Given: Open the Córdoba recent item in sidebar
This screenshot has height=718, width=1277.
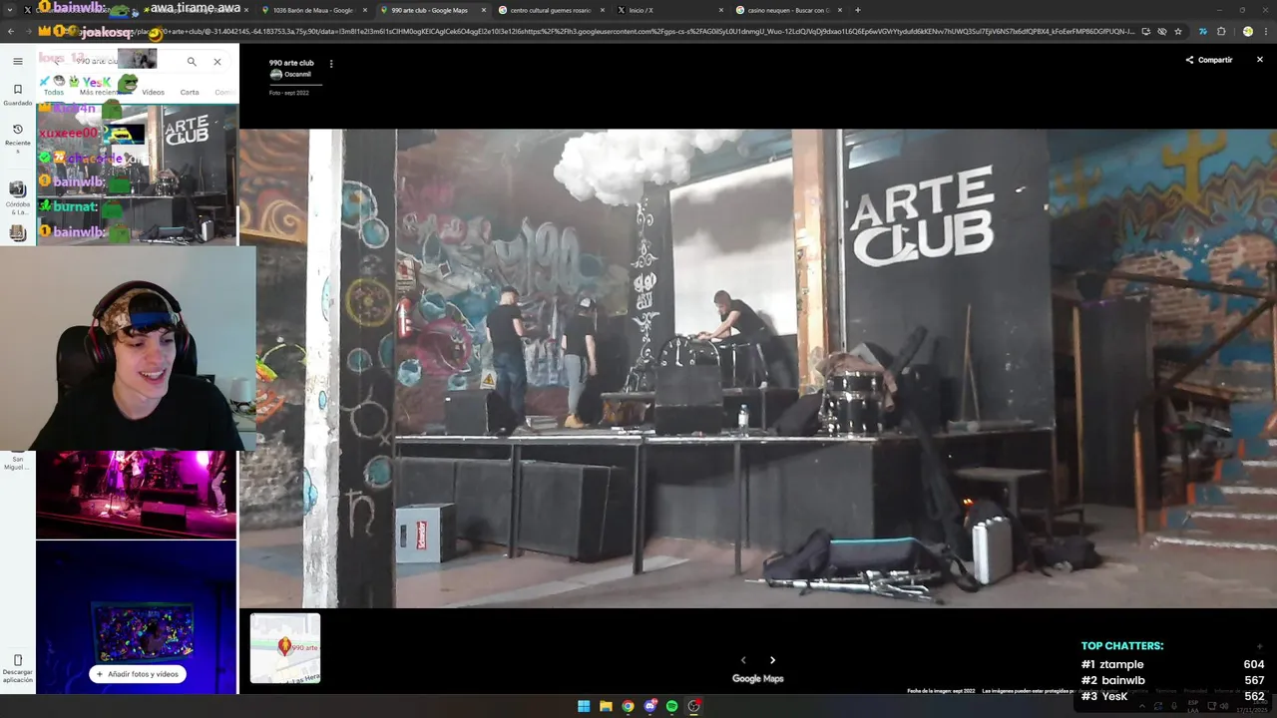Looking at the screenshot, I should click(x=17, y=197).
